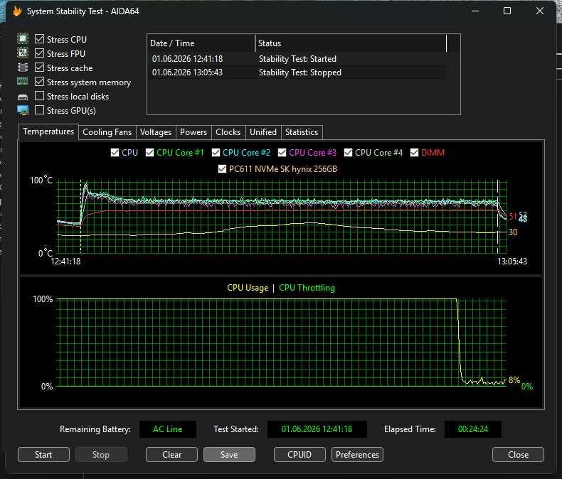Toggle the PC611 NVMe SK hynix checkbox
This screenshot has width=562, height=479.
(x=222, y=169)
